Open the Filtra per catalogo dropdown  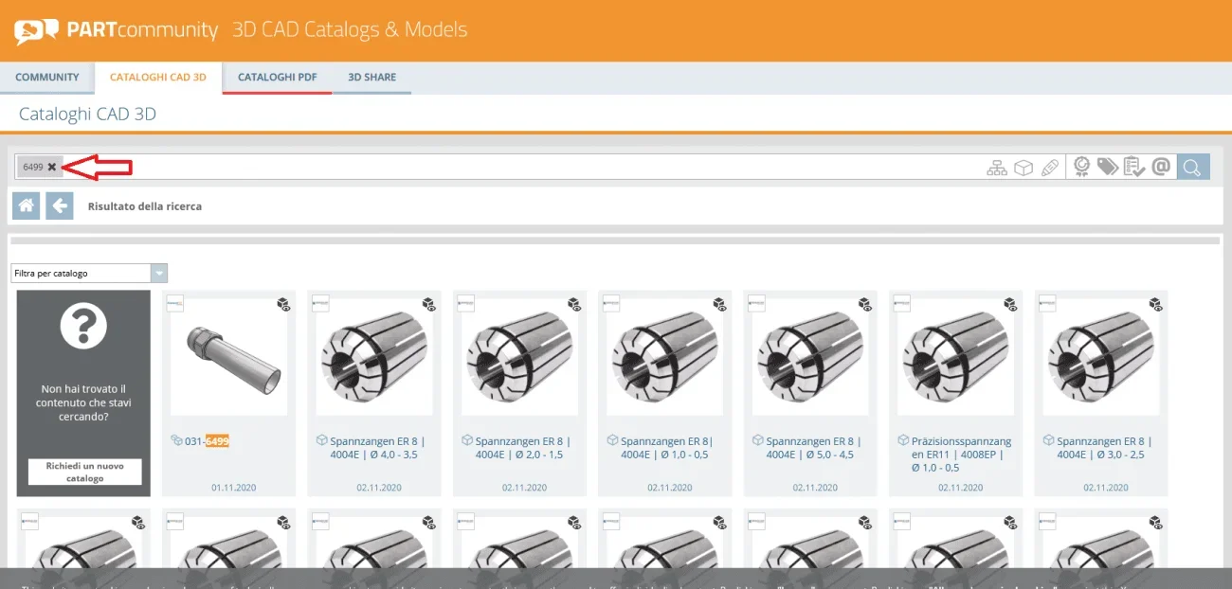89,273
